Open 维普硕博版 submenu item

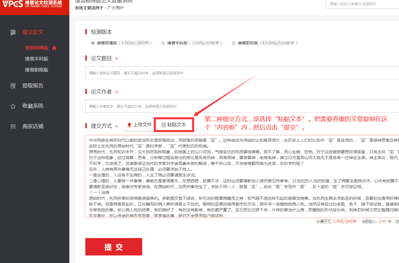pos(37,48)
